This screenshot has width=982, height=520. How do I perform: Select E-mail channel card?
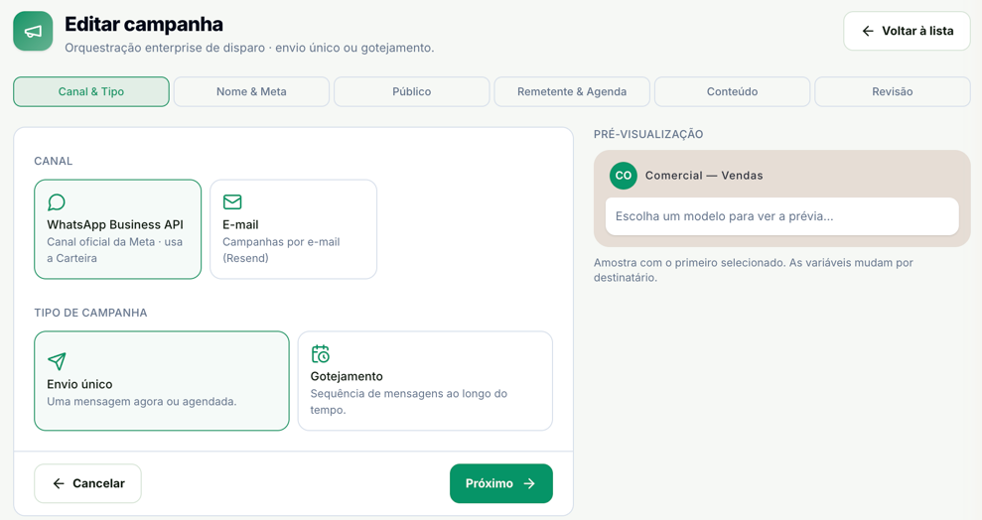pos(293,229)
